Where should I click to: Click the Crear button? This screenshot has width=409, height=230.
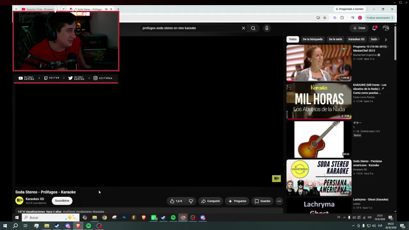tap(359, 28)
